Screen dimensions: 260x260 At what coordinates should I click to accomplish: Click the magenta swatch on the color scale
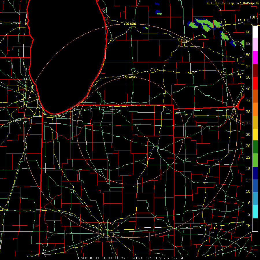tap(255, 57)
